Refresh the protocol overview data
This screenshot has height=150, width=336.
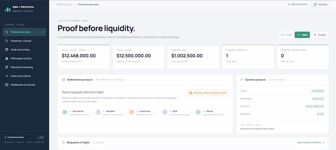click(320, 5)
